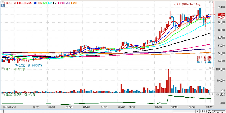Viewport: 226px width, 113px height.
Task: Click the 05/02 date axis label
Action: point(122,108)
